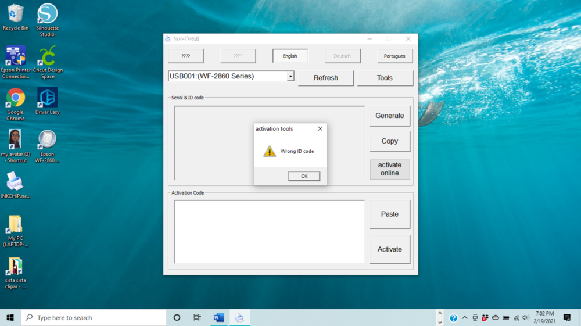This screenshot has width=581, height=326.
Task: Open Epson WF-2860 desktop shortcut
Action: tap(47, 146)
